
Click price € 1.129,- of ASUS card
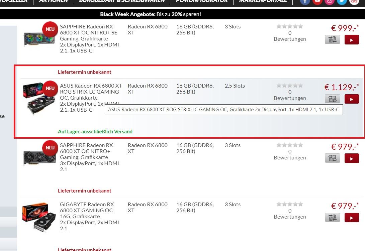[342, 87]
